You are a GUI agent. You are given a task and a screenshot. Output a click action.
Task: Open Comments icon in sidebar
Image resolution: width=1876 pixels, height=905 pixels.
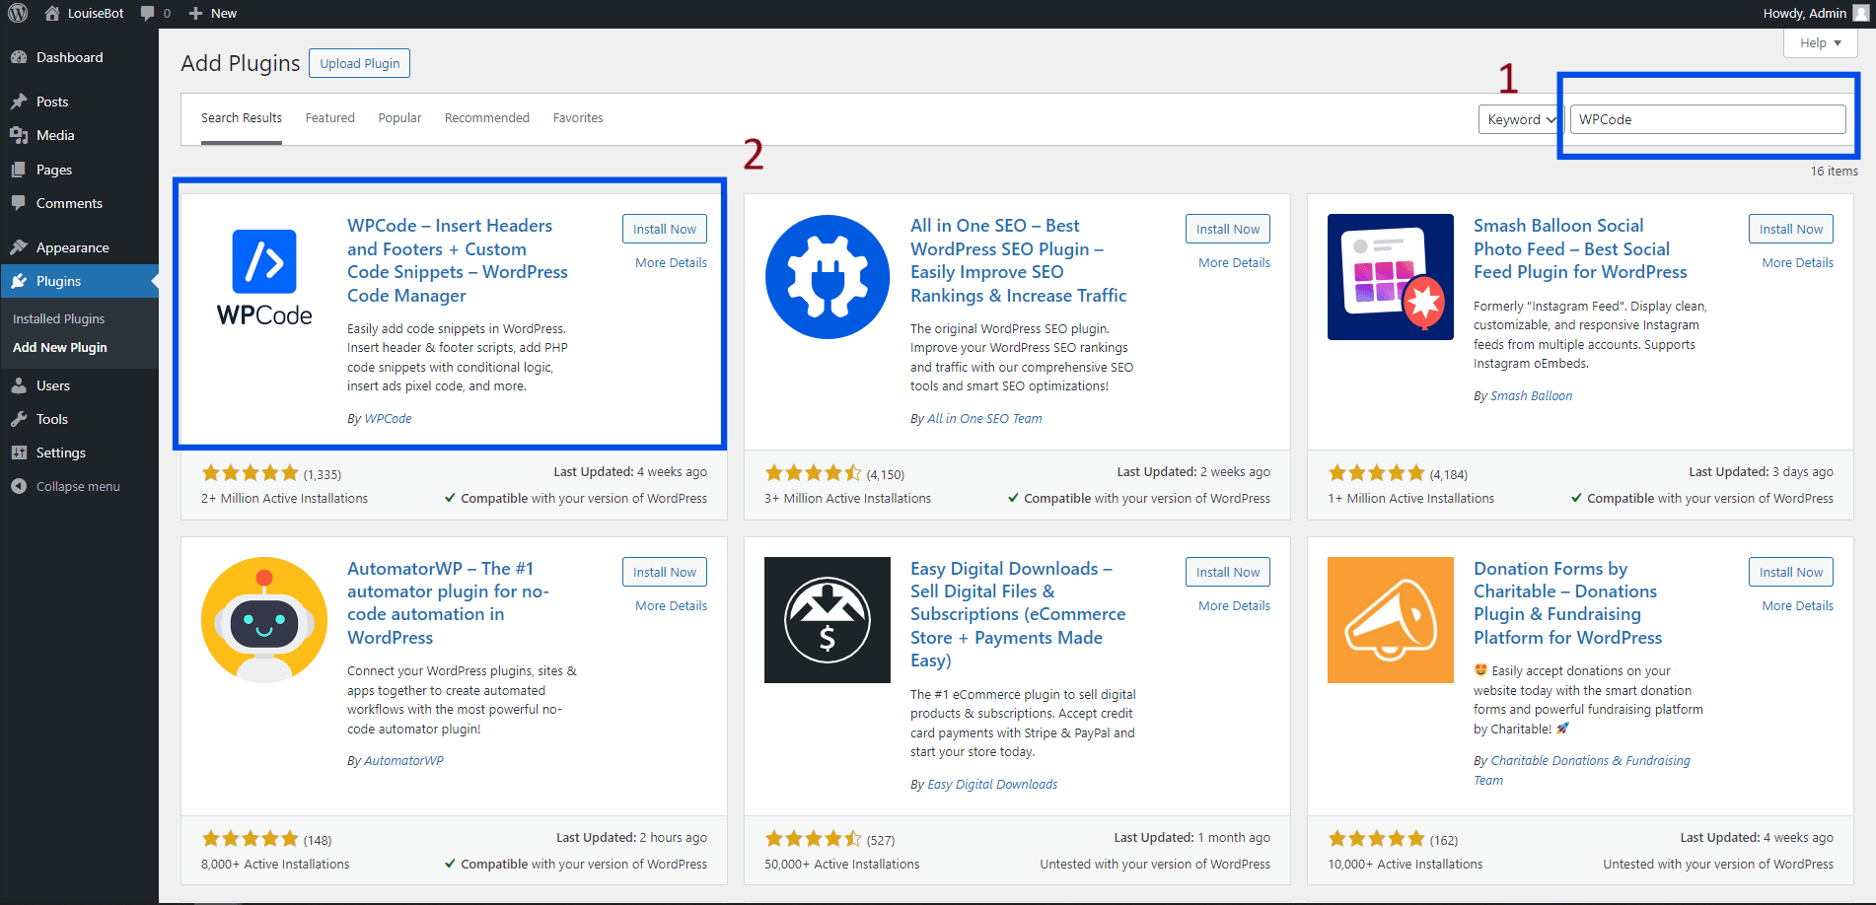(x=19, y=203)
